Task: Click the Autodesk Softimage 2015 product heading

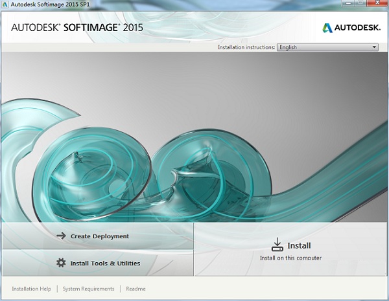Action: (x=77, y=28)
